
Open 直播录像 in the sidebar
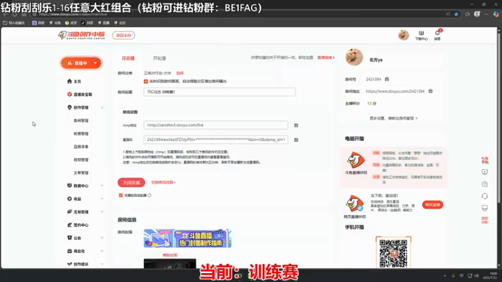pyautogui.click(x=81, y=147)
